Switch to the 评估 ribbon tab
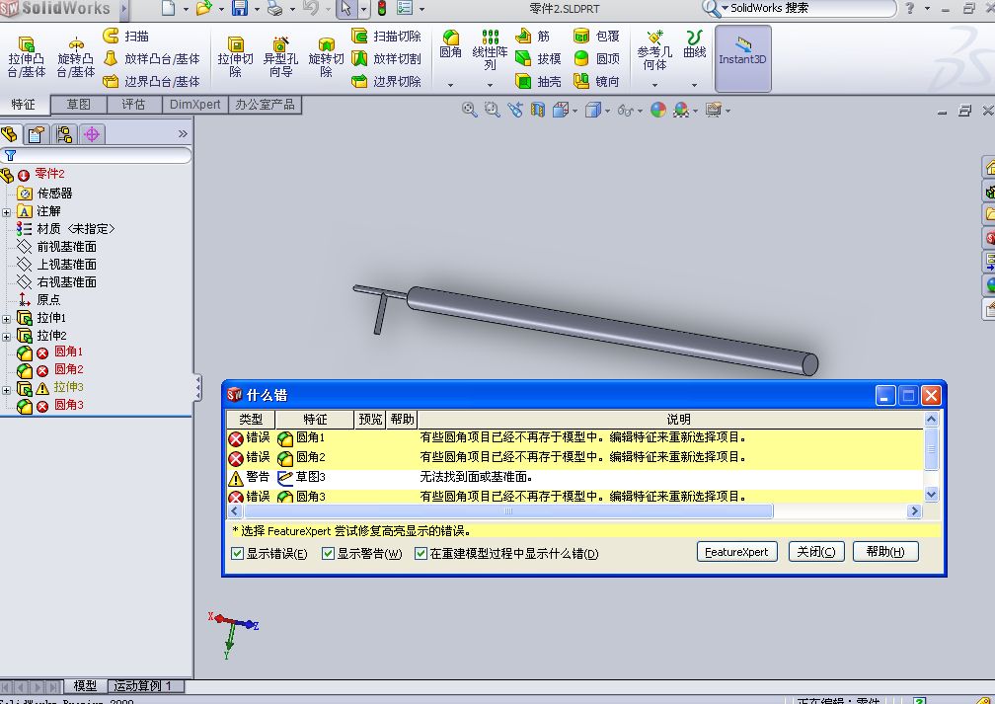The height and width of the screenshot is (704, 995). pyautogui.click(x=134, y=104)
